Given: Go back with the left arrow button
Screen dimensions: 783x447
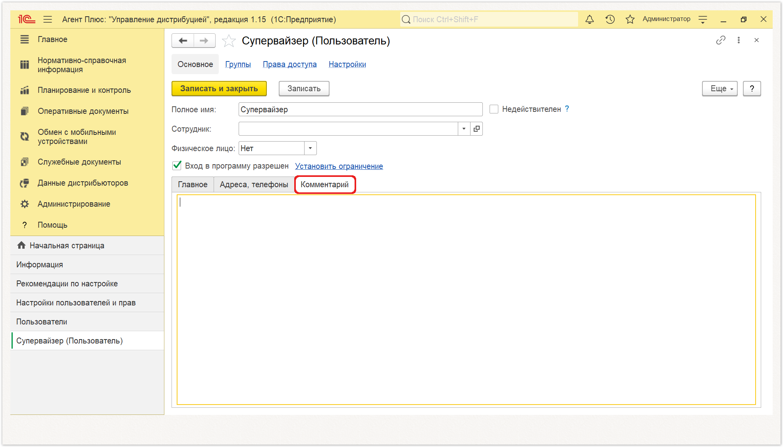Looking at the screenshot, I should 183,40.
